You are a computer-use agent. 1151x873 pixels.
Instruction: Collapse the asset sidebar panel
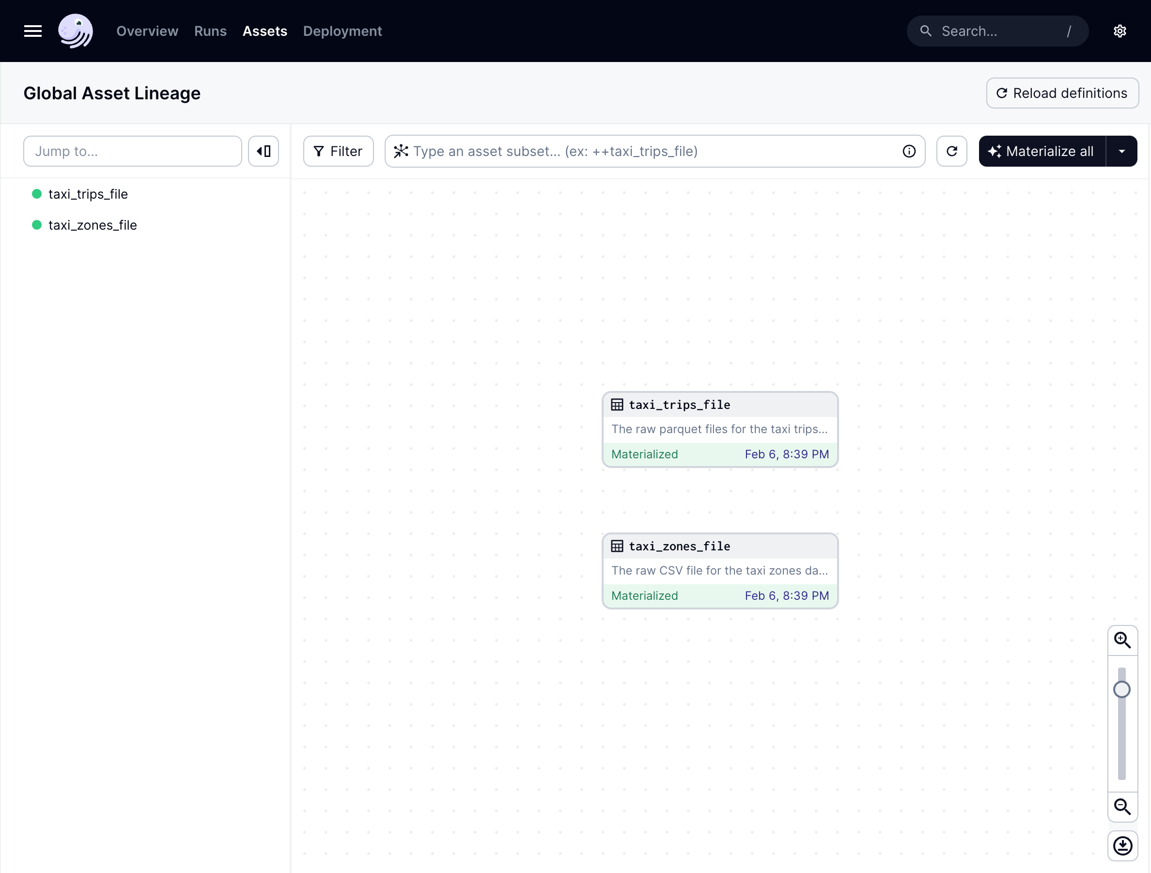point(264,152)
